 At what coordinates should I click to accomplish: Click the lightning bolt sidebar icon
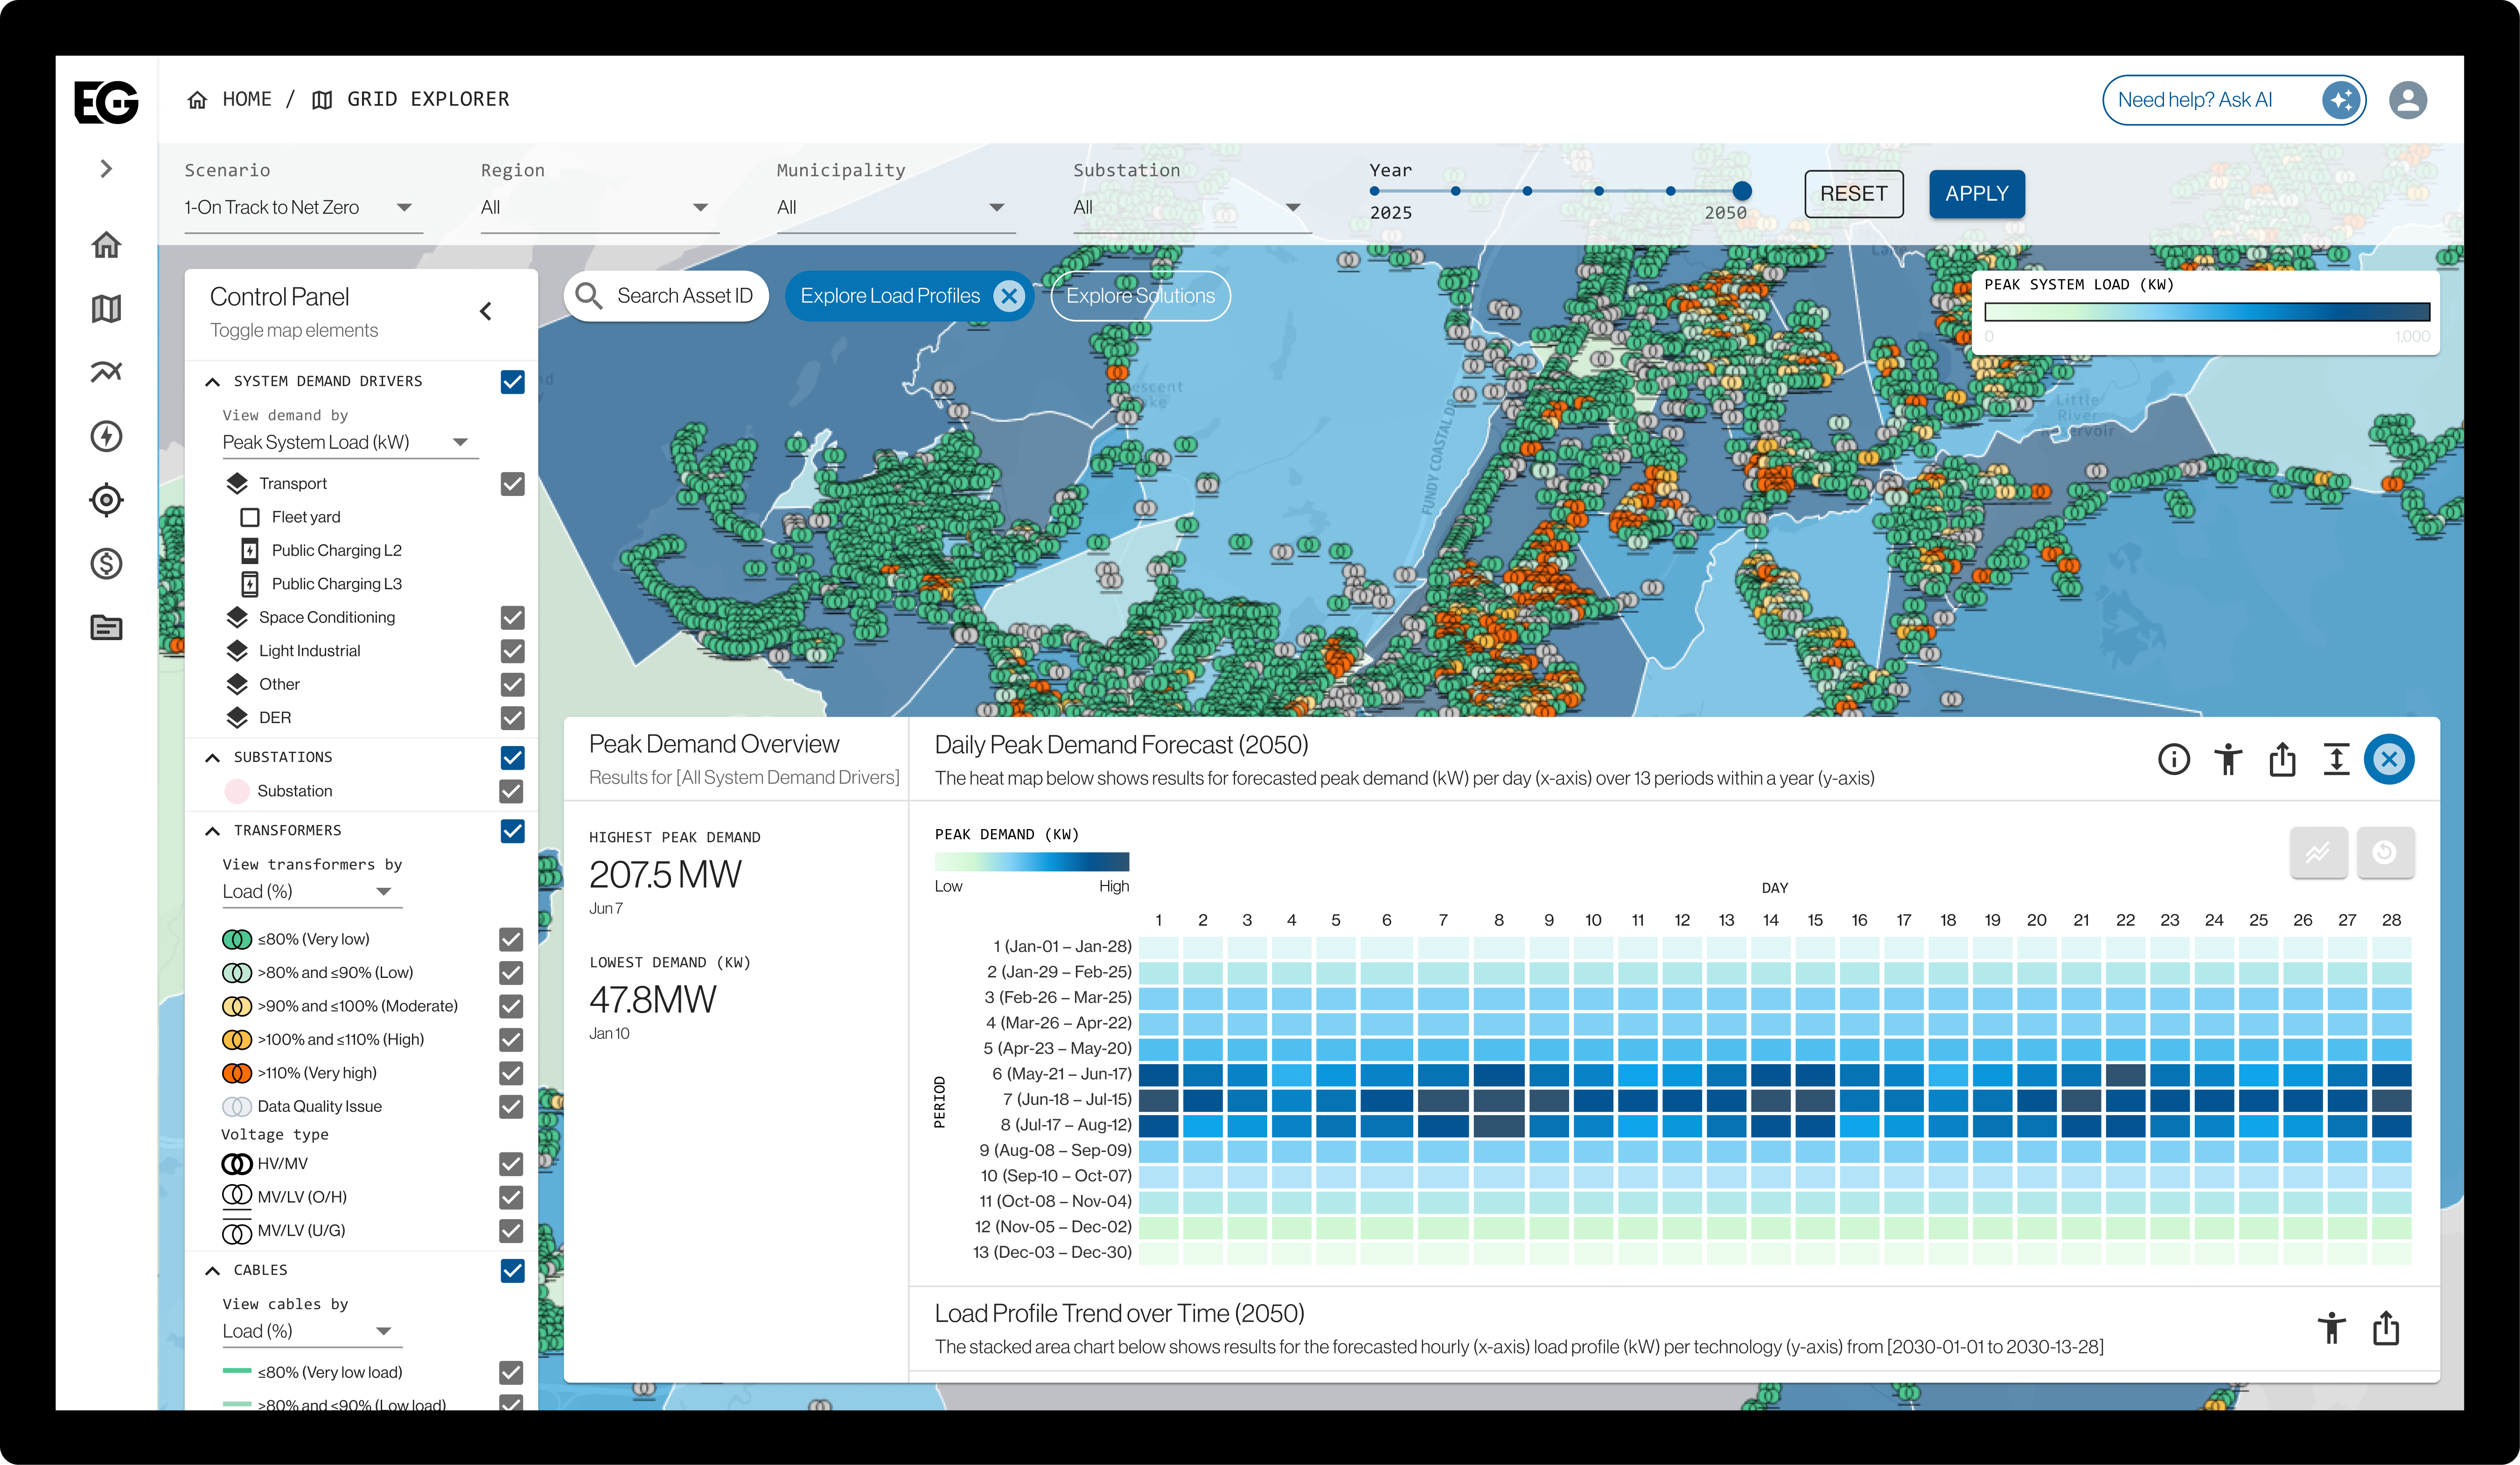(106, 436)
